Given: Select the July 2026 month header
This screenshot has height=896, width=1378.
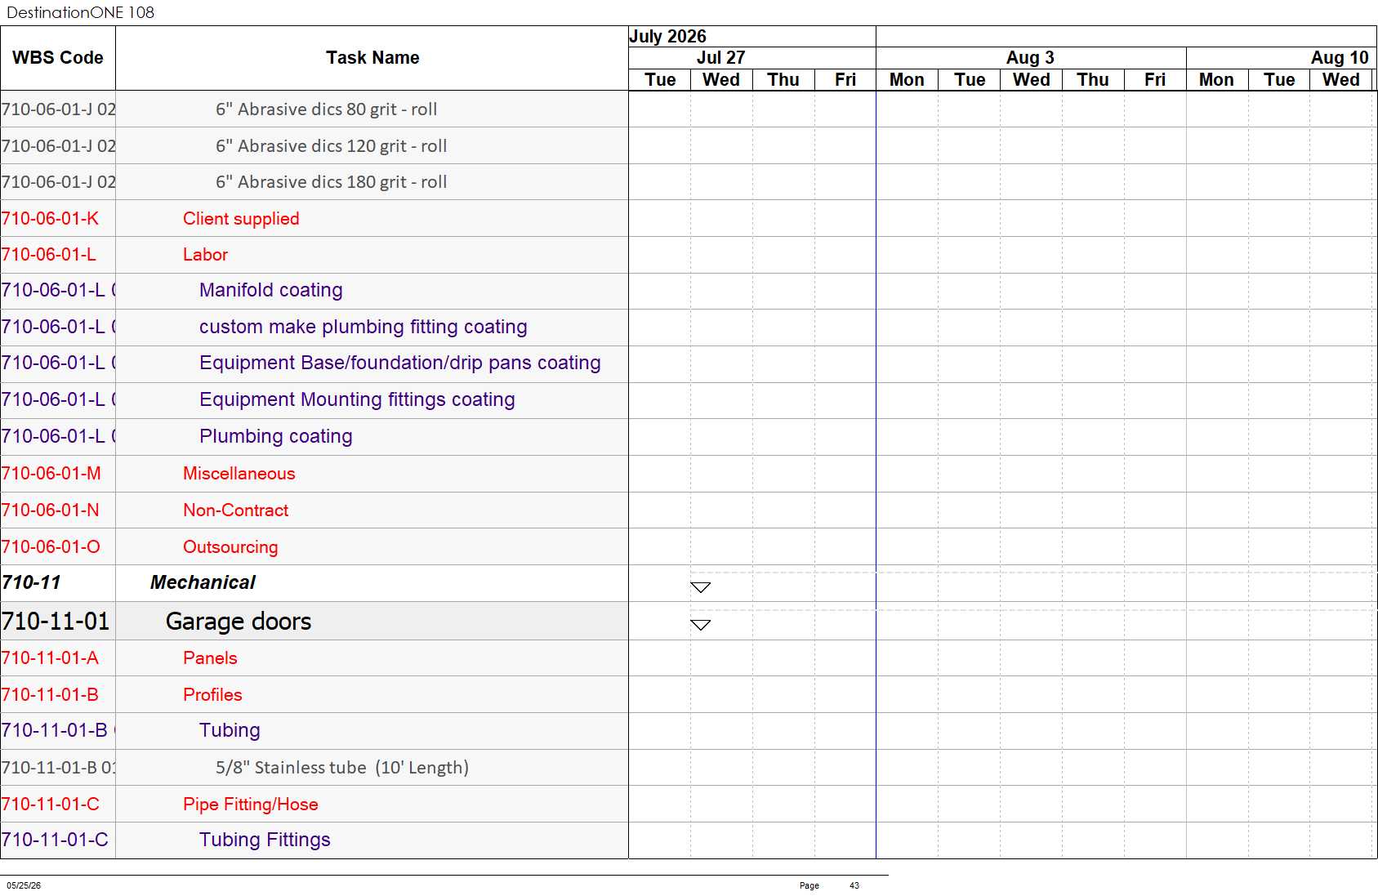Looking at the screenshot, I should (x=668, y=37).
